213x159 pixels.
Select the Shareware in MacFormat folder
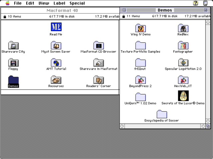99,63
